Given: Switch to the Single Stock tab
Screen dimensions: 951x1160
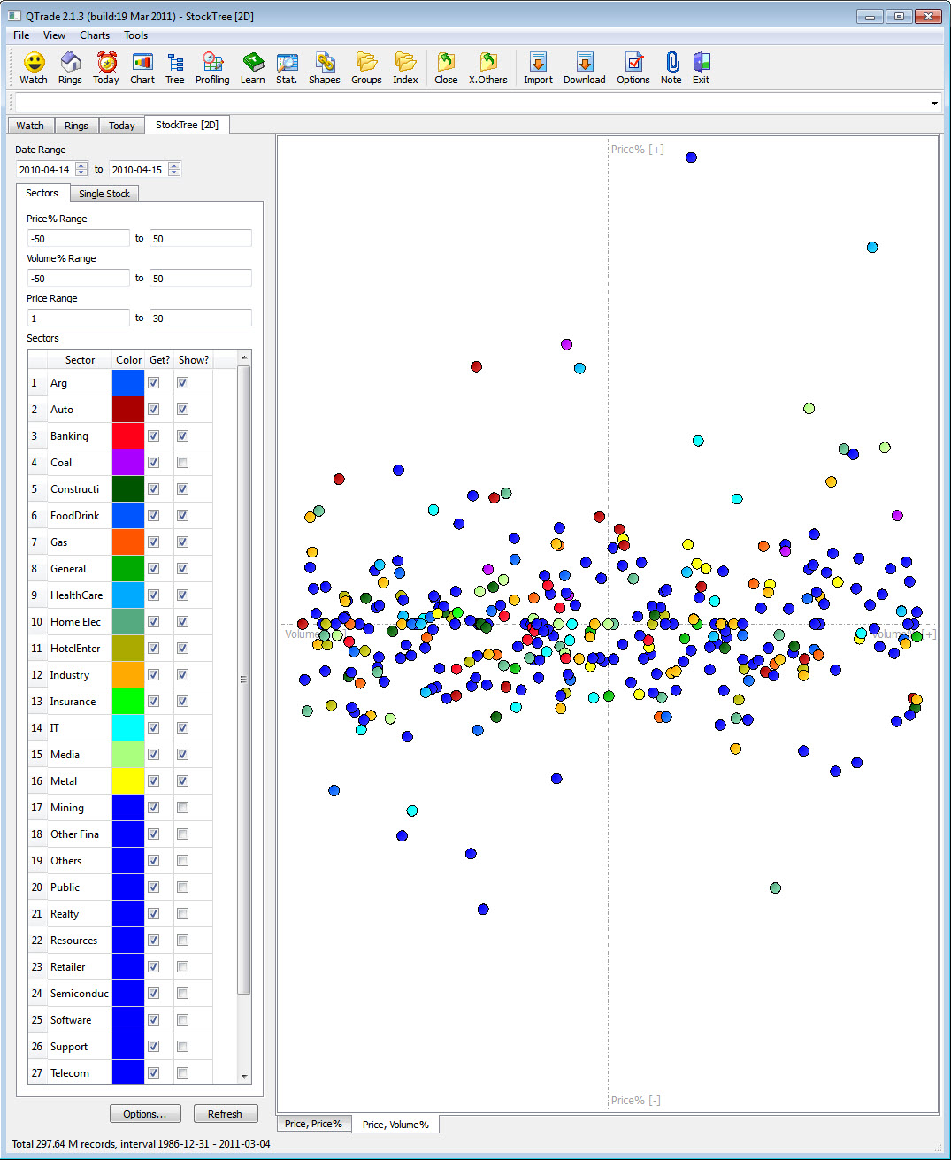Looking at the screenshot, I should coord(104,193).
